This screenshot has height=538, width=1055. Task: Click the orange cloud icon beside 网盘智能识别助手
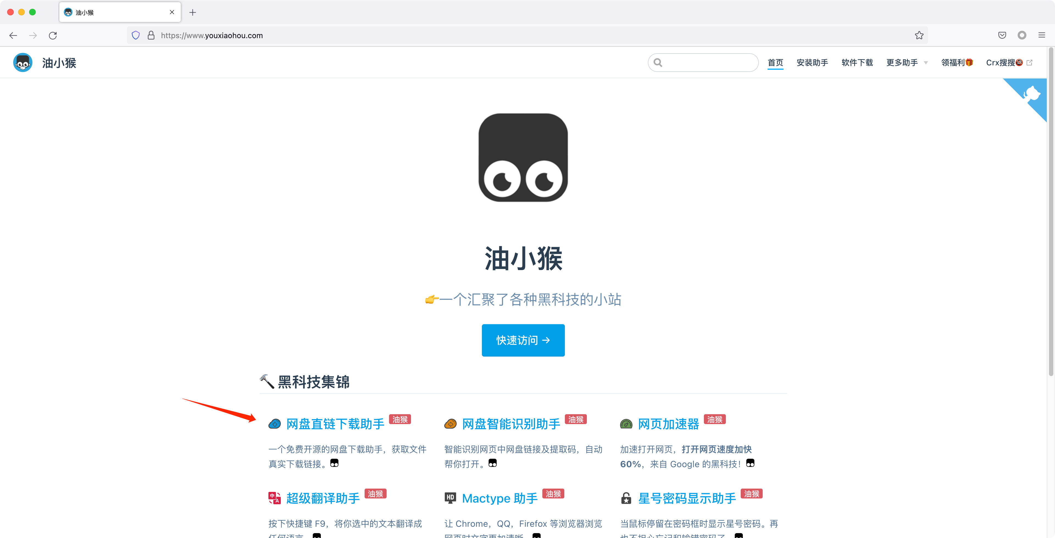point(450,424)
